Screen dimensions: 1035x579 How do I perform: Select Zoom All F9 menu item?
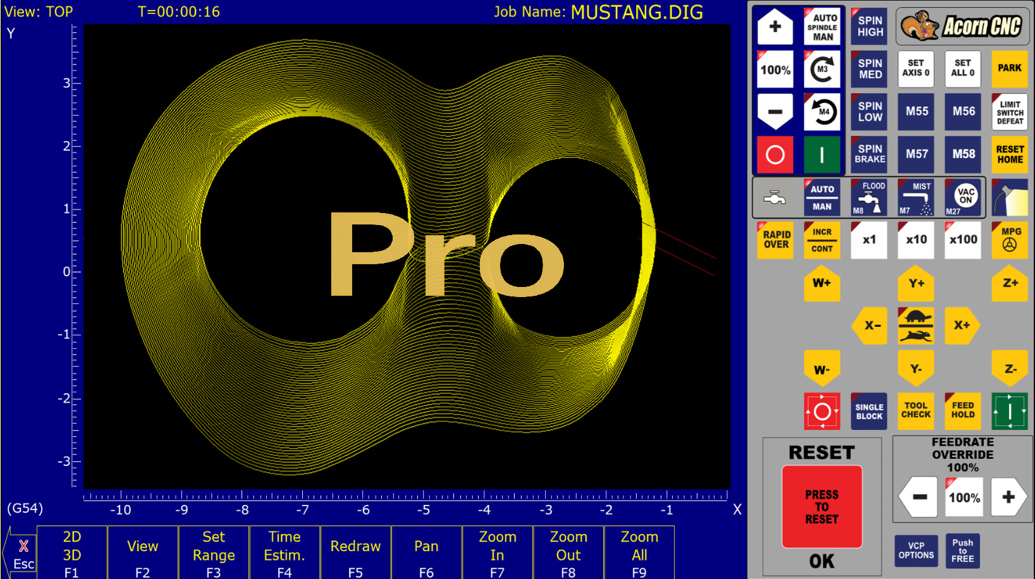click(639, 554)
